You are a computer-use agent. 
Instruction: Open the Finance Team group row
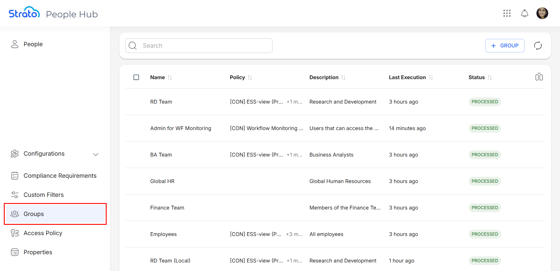tap(167, 208)
